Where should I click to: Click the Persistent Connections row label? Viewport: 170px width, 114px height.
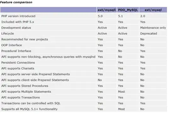[x=18, y=63]
